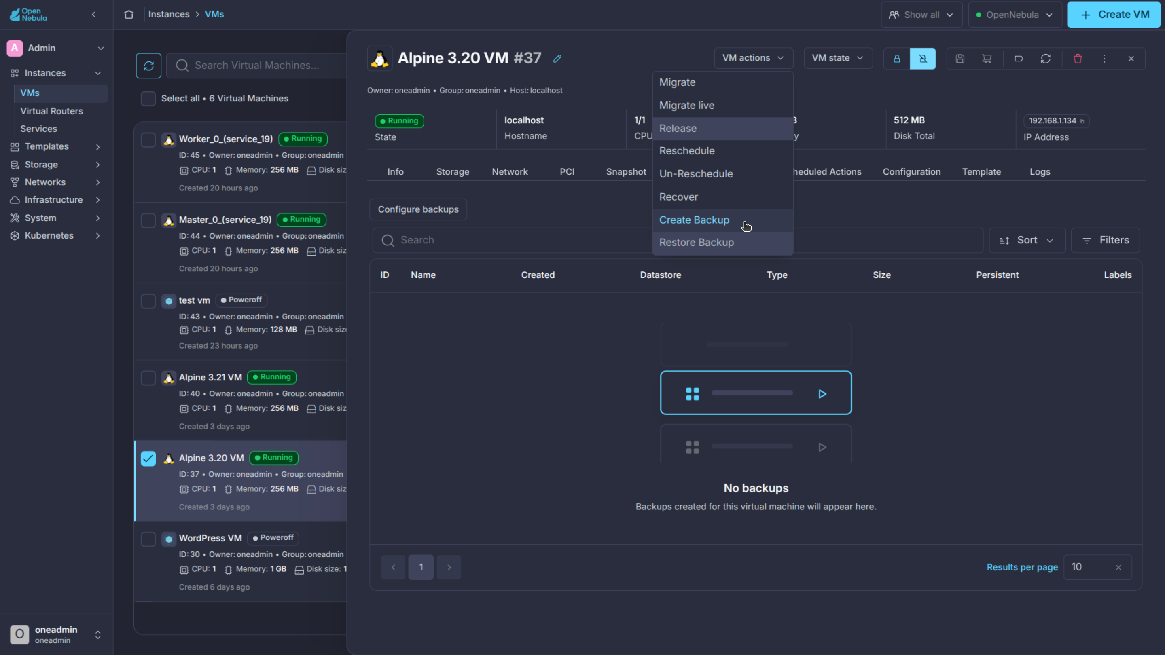Click the home icon in breadcrumb
The image size is (1165, 655).
coord(129,15)
